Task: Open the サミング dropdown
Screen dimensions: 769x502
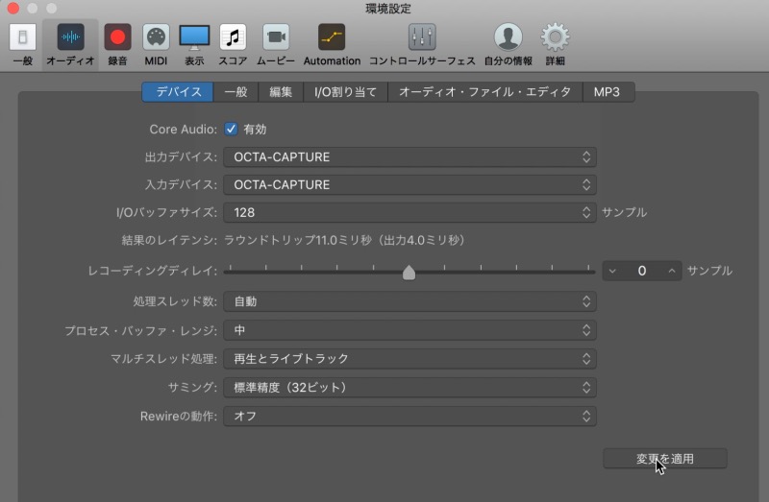Action: click(x=410, y=388)
